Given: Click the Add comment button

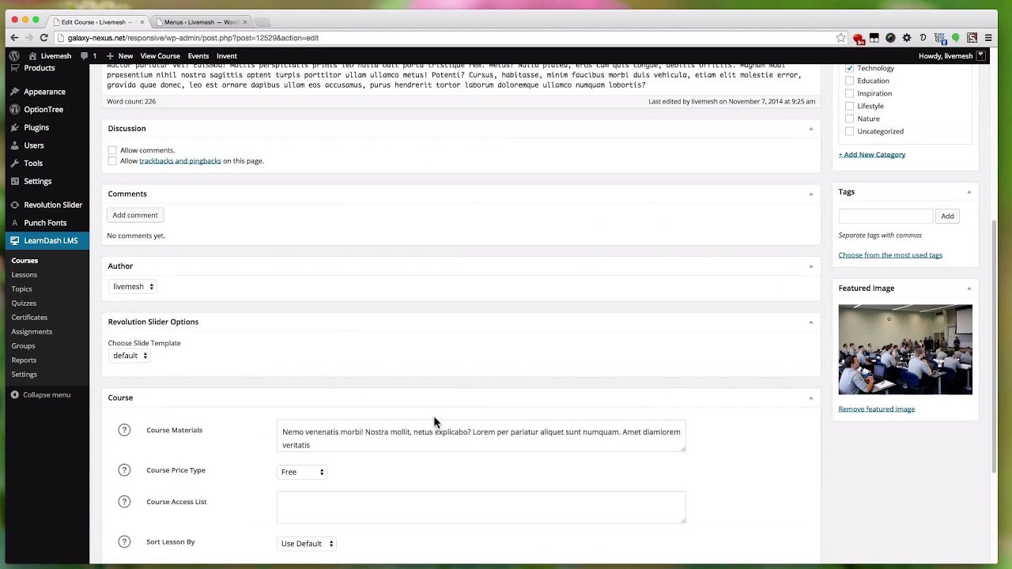Looking at the screenshot, I should [135, 215].
